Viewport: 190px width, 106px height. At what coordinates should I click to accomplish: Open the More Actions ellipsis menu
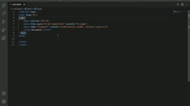pyautogui.click(x=186, y=4)
